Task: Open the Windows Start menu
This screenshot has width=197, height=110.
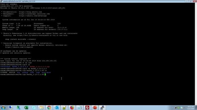Action: click(x=3, y=108)
